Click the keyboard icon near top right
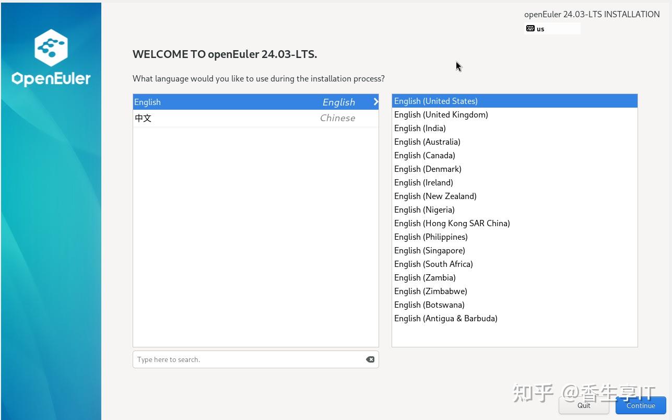The width and height of the screenshot is (672, 420). pos(530,28)
